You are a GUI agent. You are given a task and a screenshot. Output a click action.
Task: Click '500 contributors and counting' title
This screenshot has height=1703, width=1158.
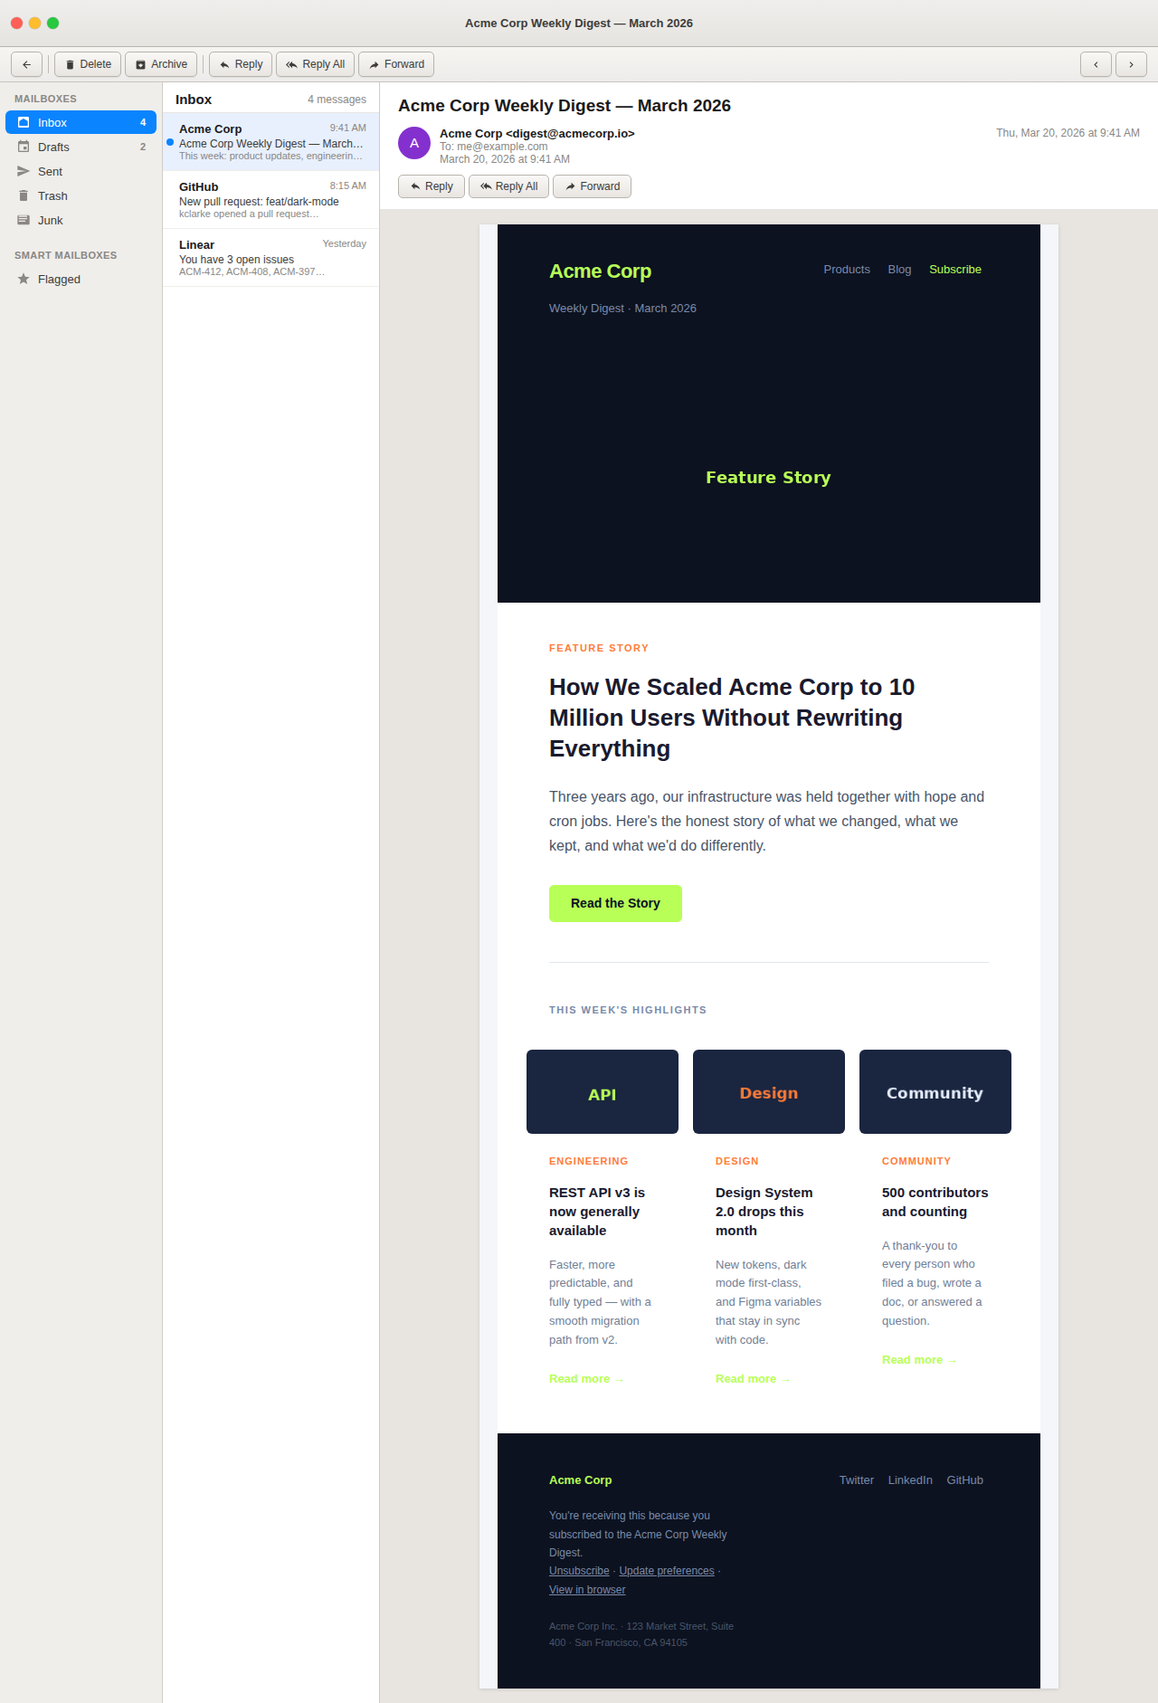935,1202
